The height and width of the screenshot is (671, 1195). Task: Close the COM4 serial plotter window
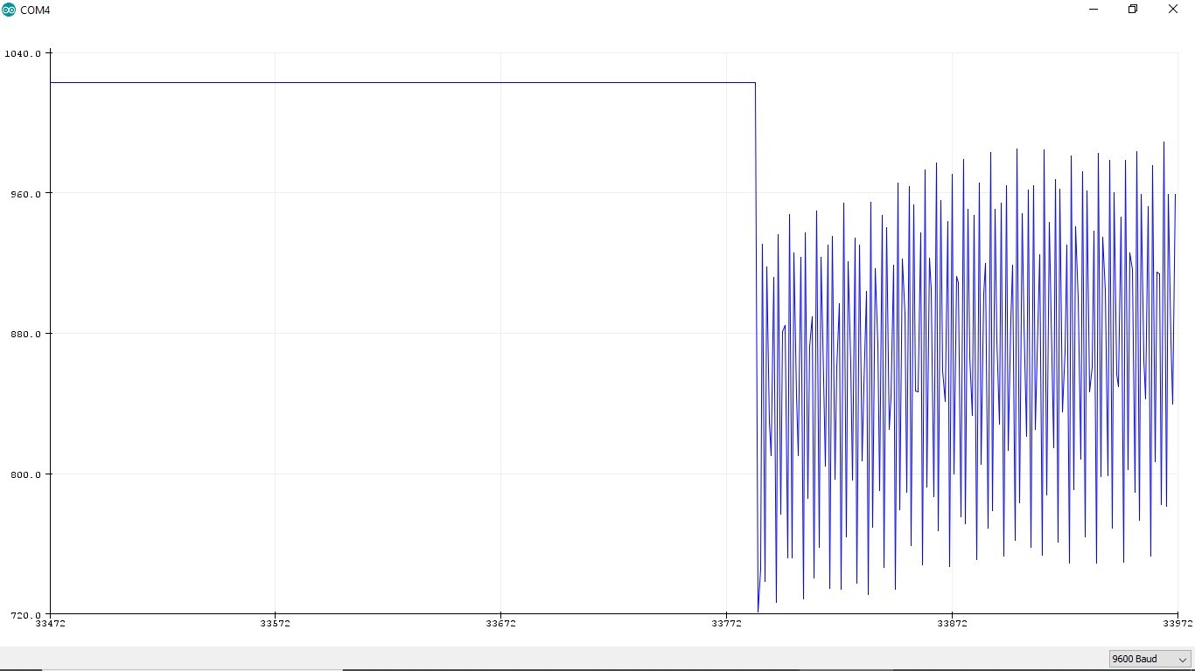pyautogui.click(x=1173, y=10)
